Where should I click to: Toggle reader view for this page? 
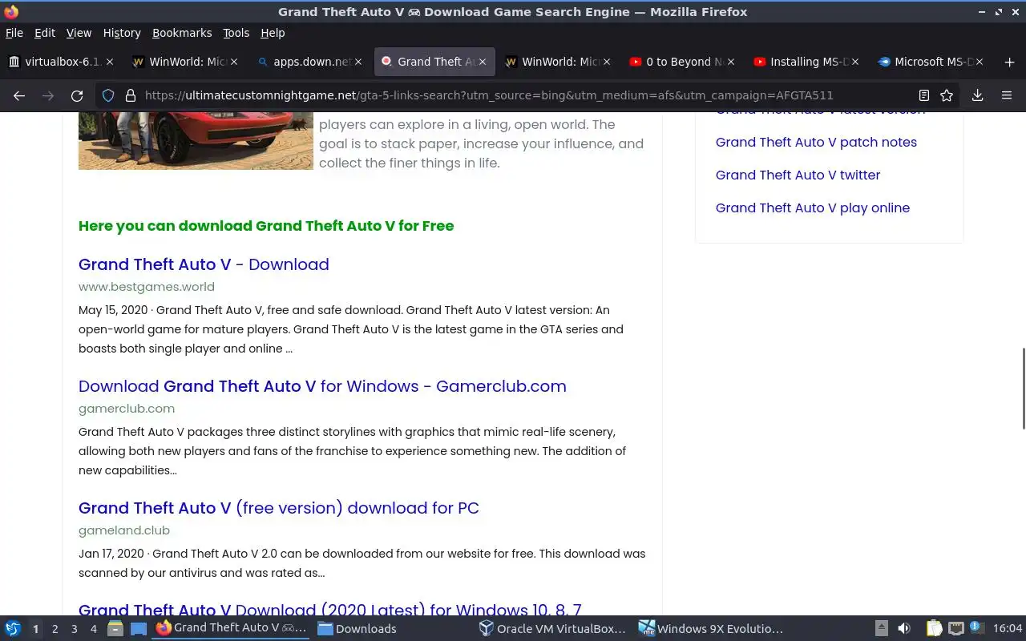click(x=924, y=95)
